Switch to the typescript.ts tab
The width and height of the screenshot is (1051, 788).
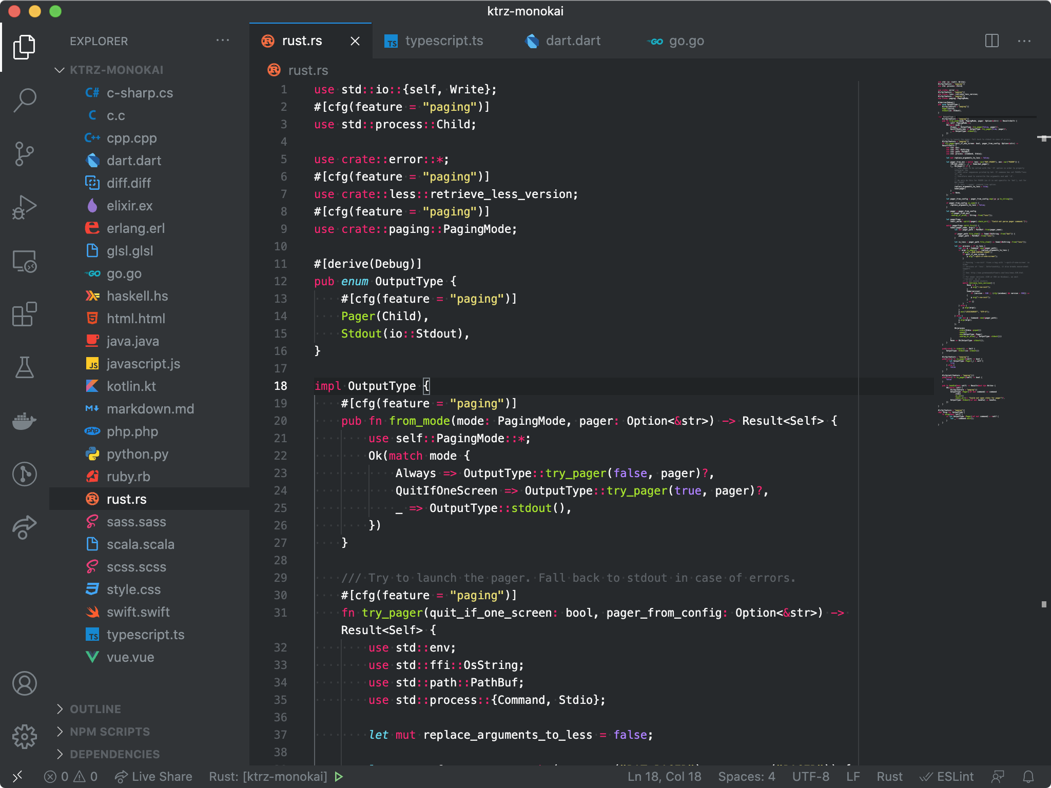(x=443, y=41)
